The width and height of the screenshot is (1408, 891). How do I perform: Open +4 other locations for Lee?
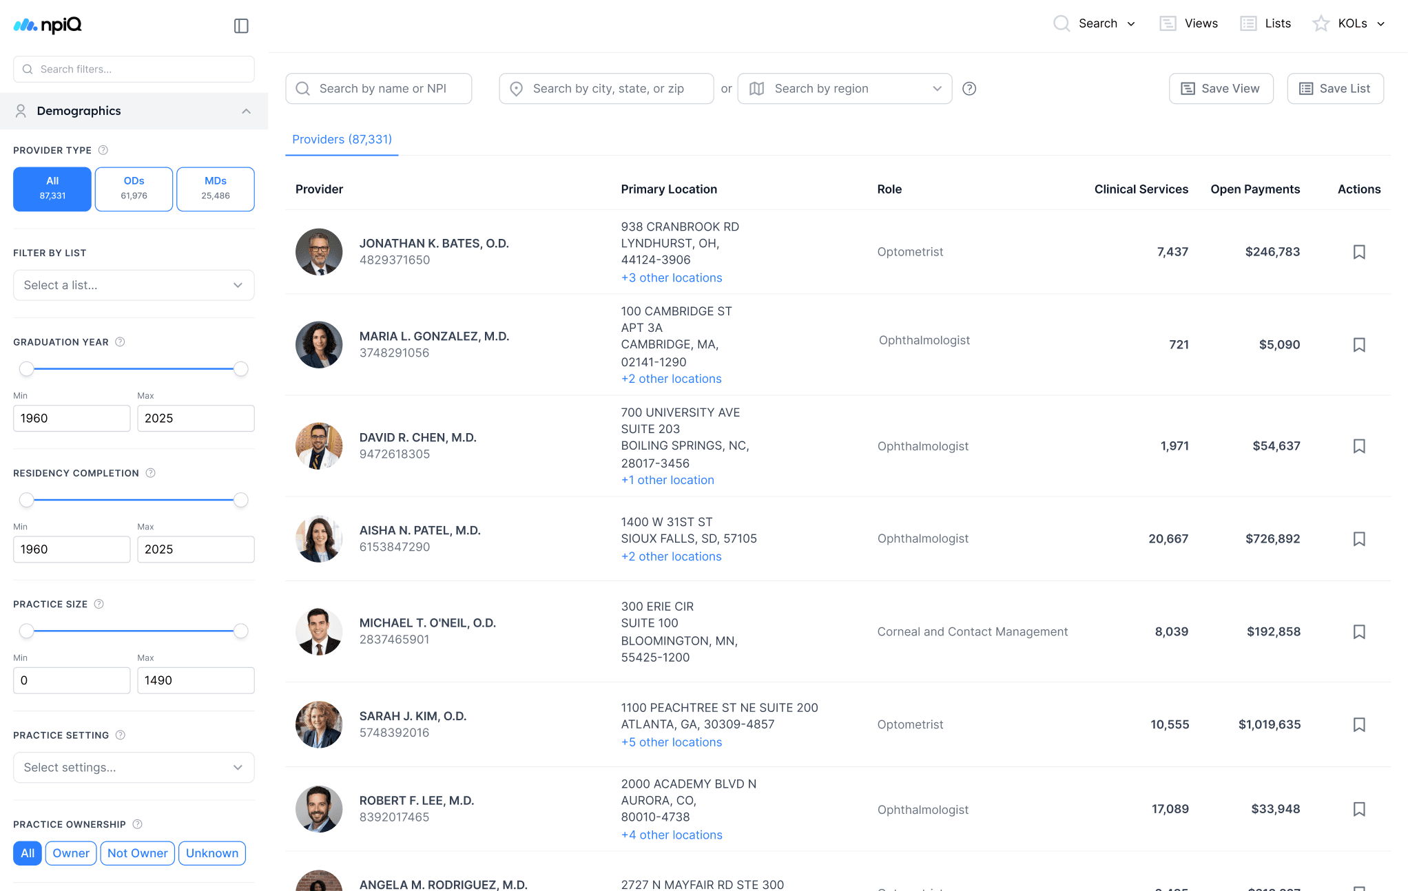click(x=672, y=835)
